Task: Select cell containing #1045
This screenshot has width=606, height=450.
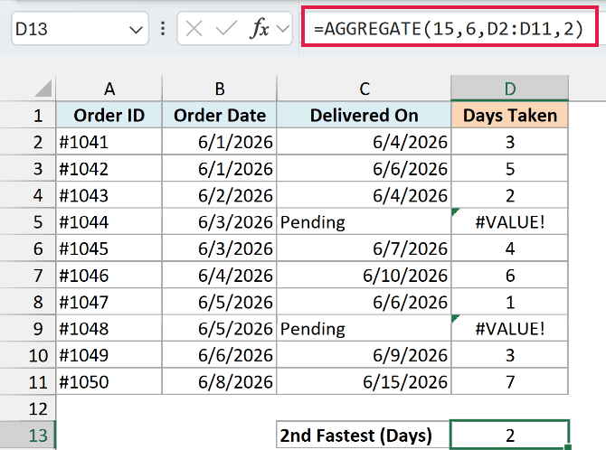Action: [109, 248]
